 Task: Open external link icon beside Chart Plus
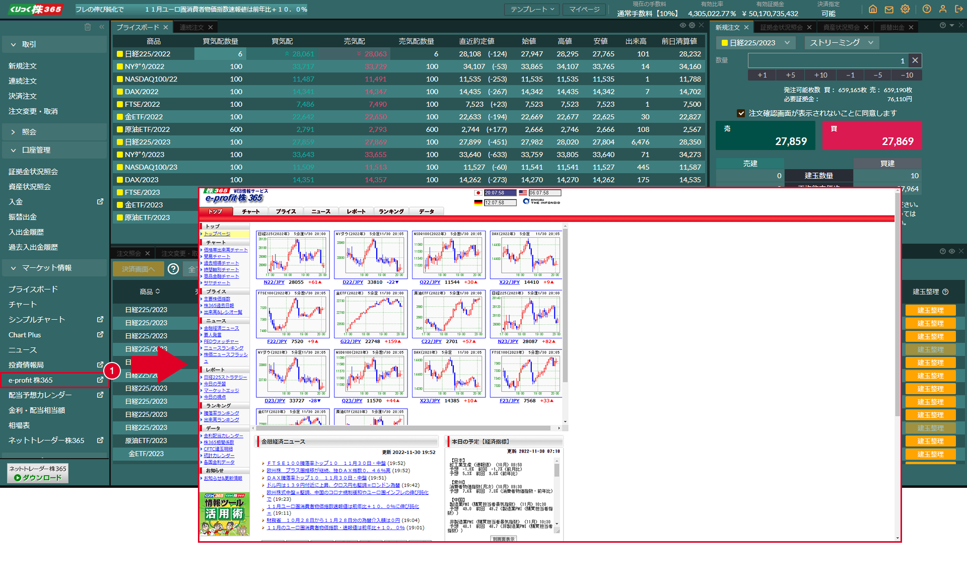[100, 334]
